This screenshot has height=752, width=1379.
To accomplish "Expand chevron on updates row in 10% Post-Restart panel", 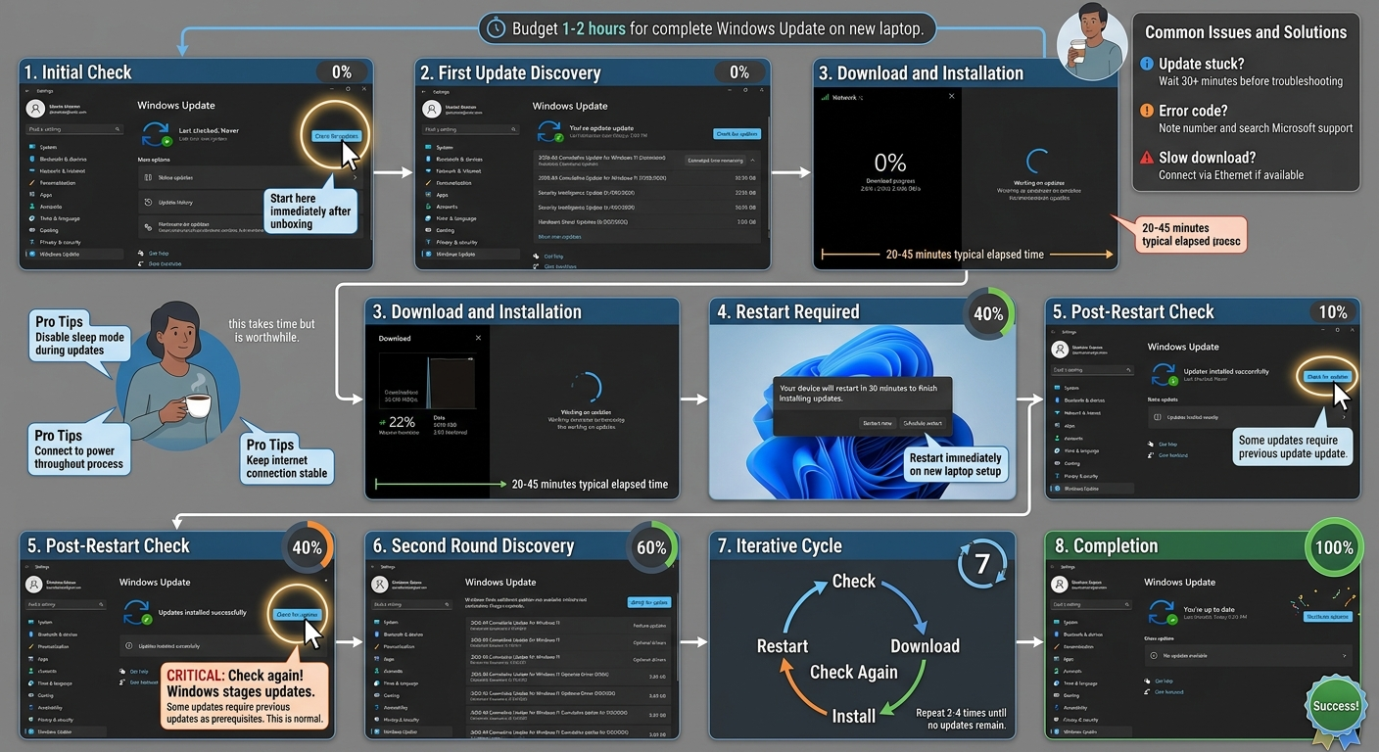I will click(x=1344, y=417).
